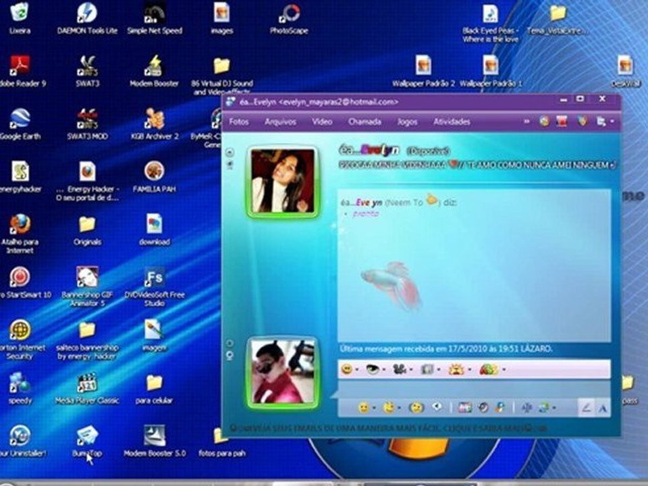Click your own display picture thumbnail
Viewport: 648px width, 486px height.
pyautogui.click(x=283, y=372)
